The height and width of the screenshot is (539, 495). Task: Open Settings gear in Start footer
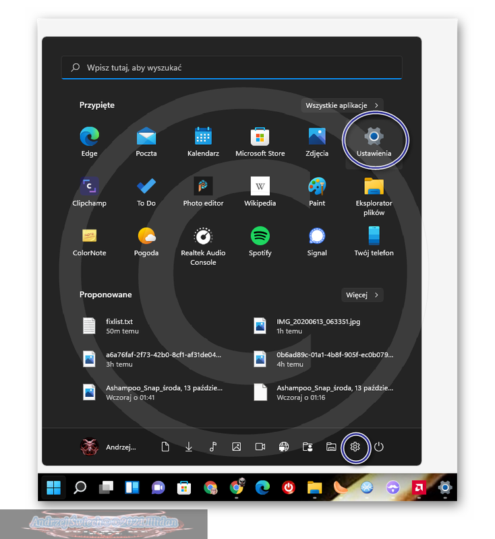click(355, 447)
